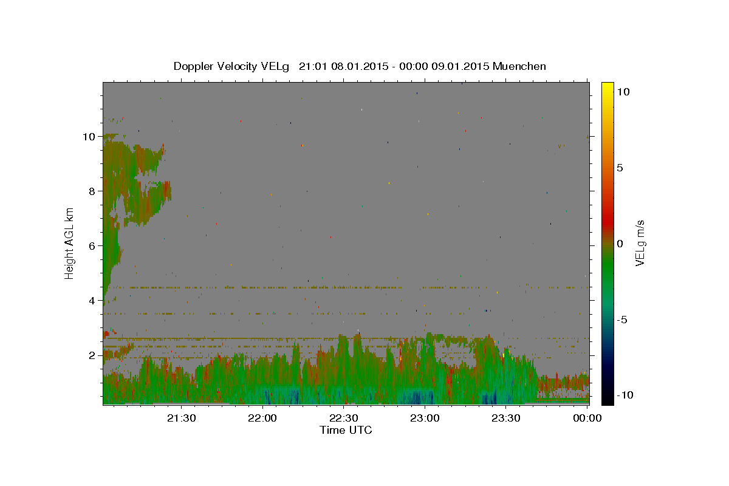
Task: Click the colorbar value 10
Action: 623,92
